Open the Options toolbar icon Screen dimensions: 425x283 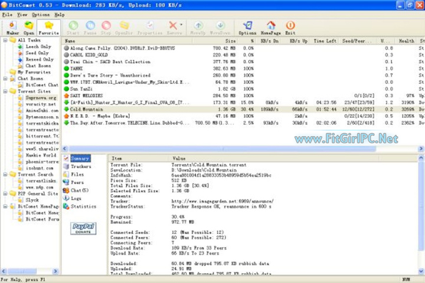pyautogui.click(x=247, y=27)
